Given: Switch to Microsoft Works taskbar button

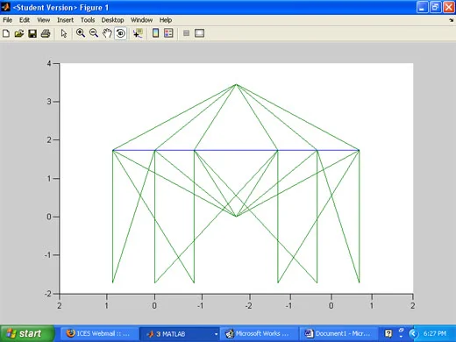Looking at the screenshot, I should (259, 333).
